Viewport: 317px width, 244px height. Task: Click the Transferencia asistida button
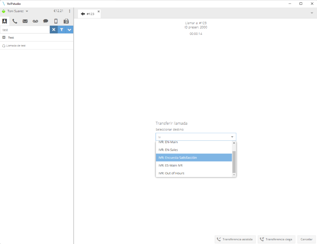tap(235, 239)
